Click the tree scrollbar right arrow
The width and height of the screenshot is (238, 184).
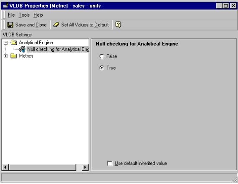click(85, 167)
